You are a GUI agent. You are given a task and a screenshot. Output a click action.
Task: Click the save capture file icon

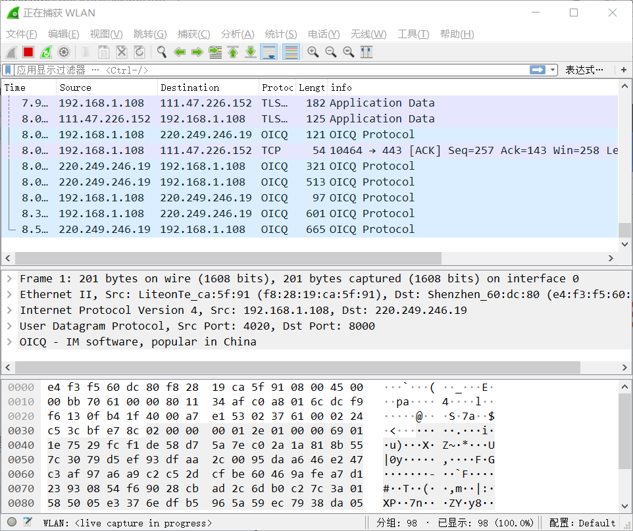[104, 52]
